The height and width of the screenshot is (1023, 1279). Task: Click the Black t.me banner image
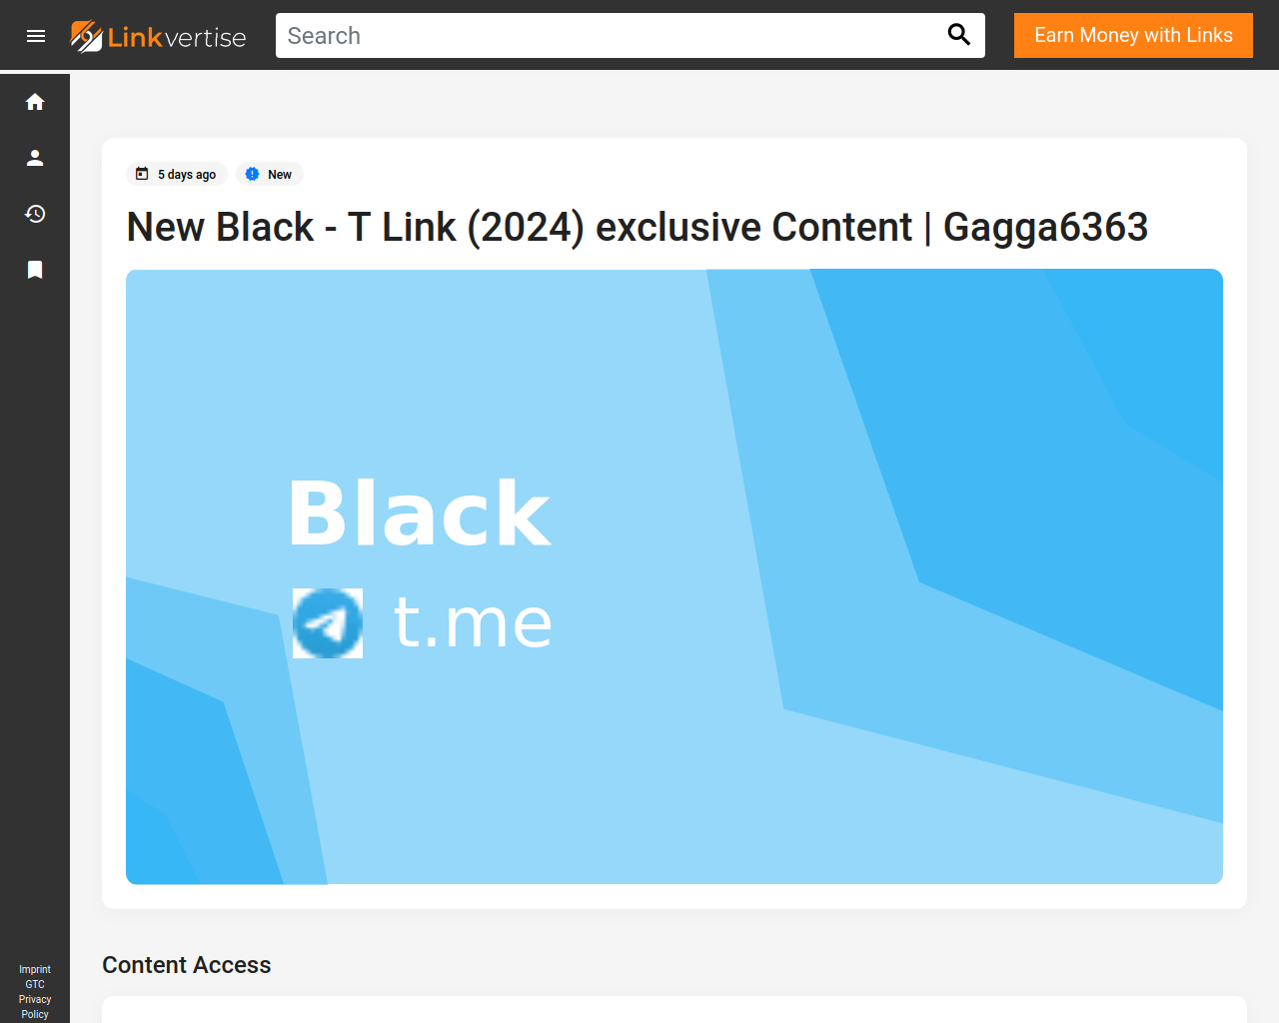tap(674, 576)
